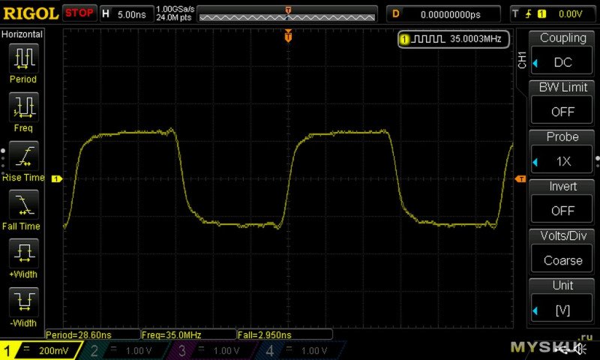The width and height of the screenshot is (600, 360).
Task: Open the Coupling DC selector
Action: pyautogui.click(x=562, y=62)
